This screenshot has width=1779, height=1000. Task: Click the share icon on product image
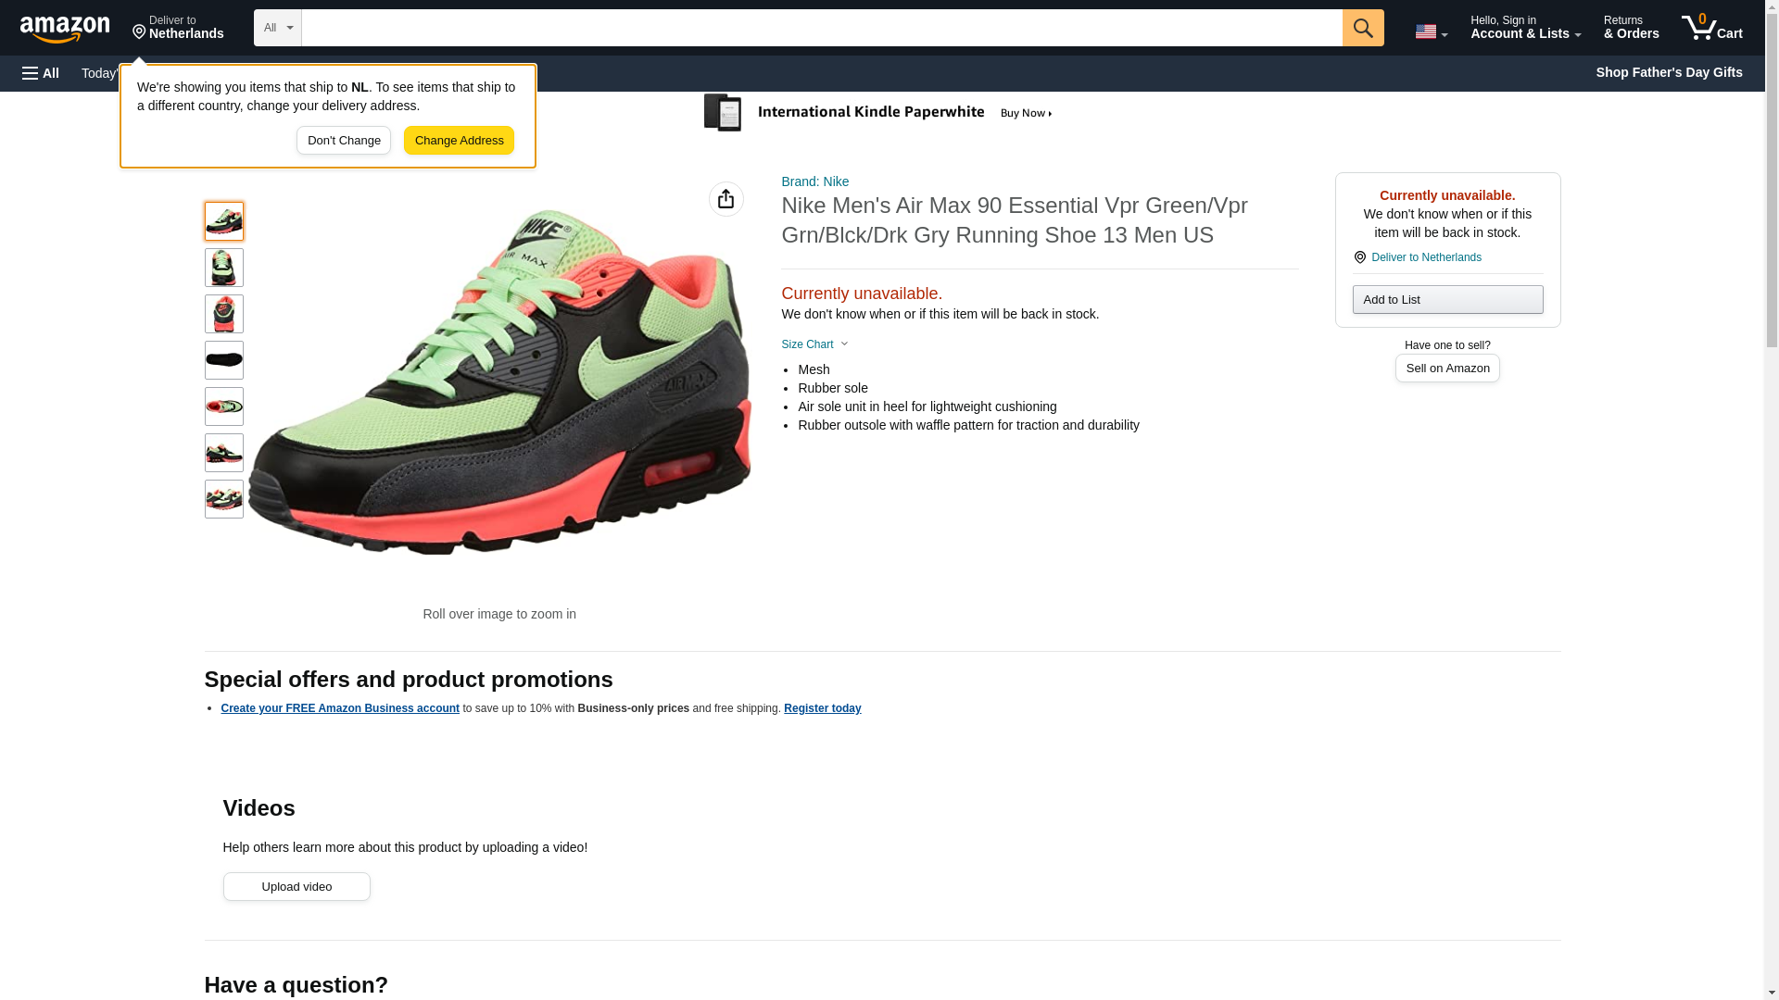click(x=725, y=199)
